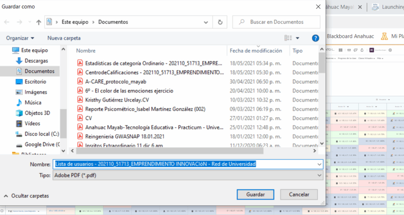Select Música in the navigation pane
The image size is (404, 215).
[x=33, y=102]
